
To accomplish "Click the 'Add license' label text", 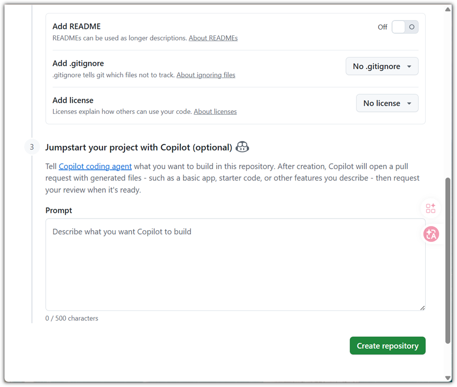I will [x=73, y=100].
